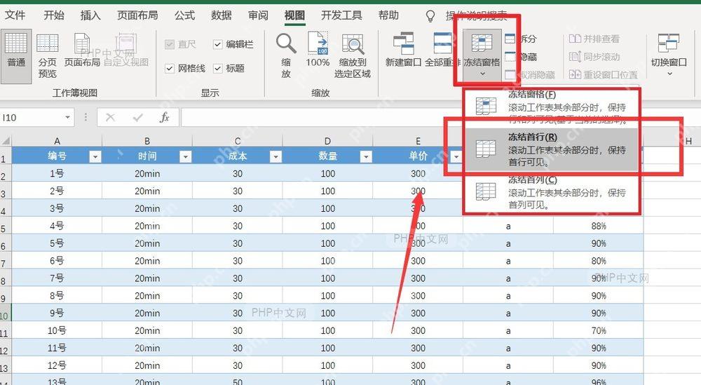
Task: Select cell containing 88%
Action: [x=599, y=226]
